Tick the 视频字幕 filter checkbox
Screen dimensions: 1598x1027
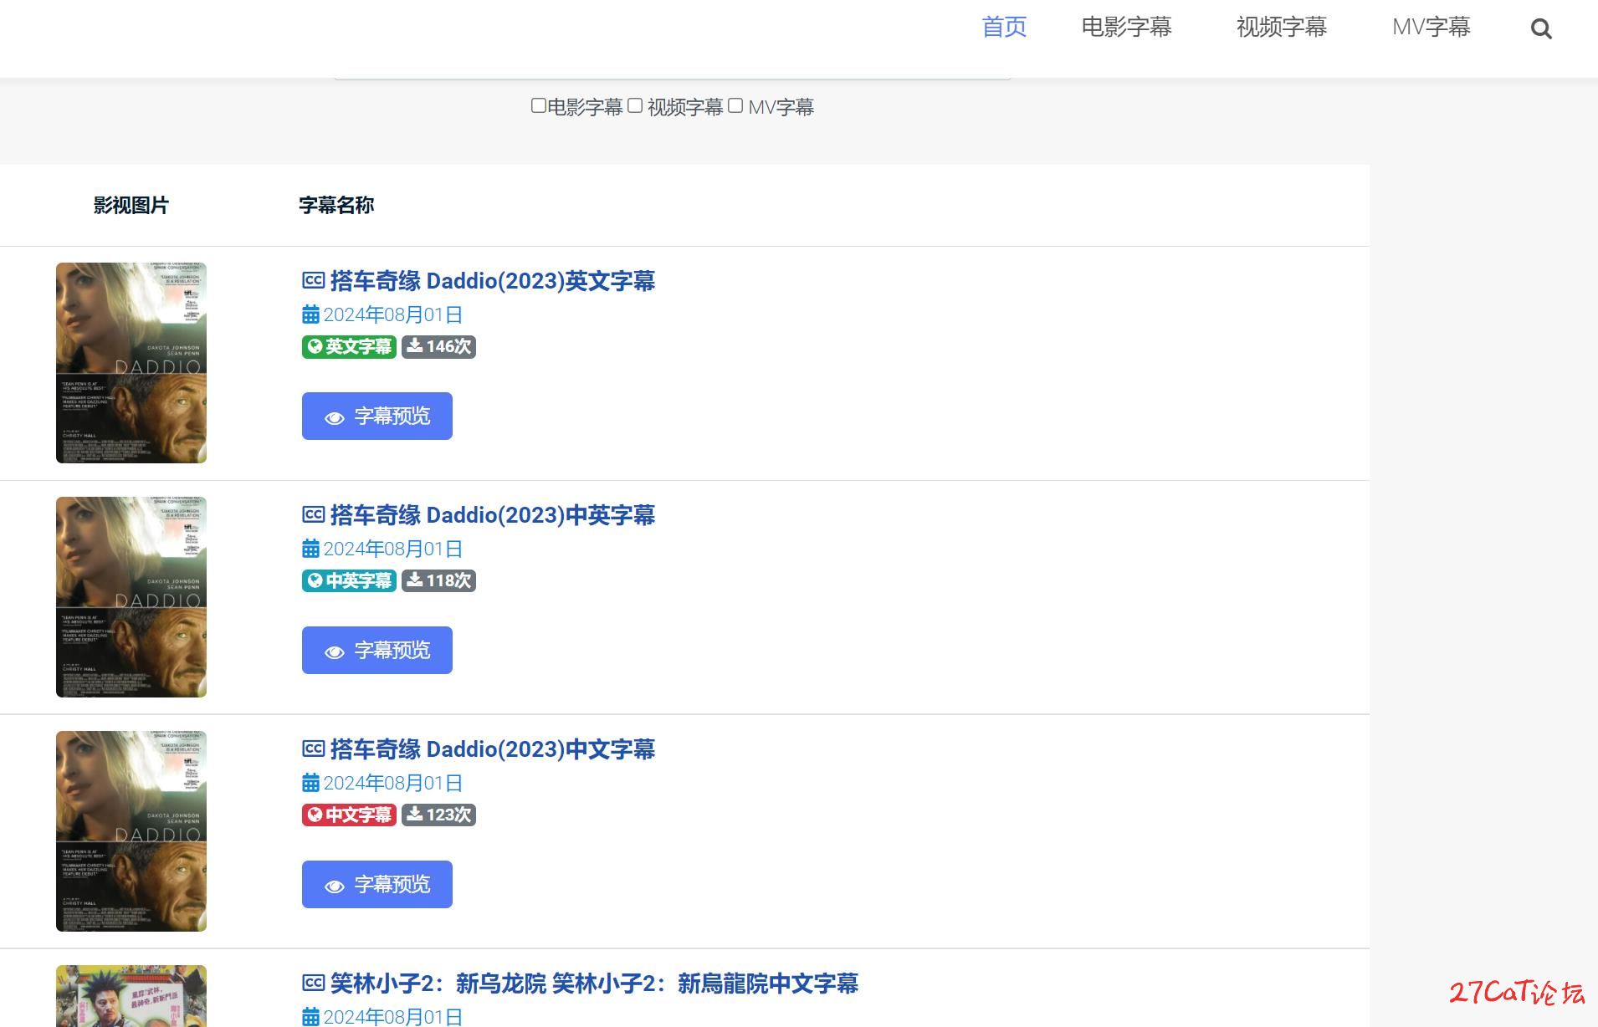coord(635,105)
